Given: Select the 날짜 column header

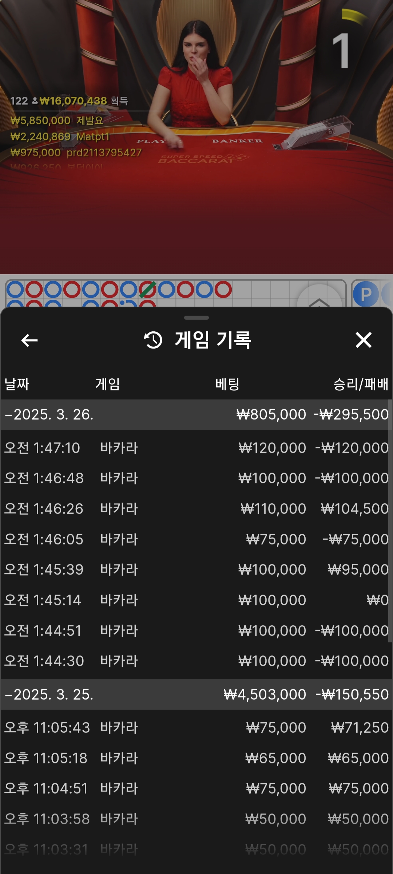Looking at the screenshot, I should pos(17,384).
